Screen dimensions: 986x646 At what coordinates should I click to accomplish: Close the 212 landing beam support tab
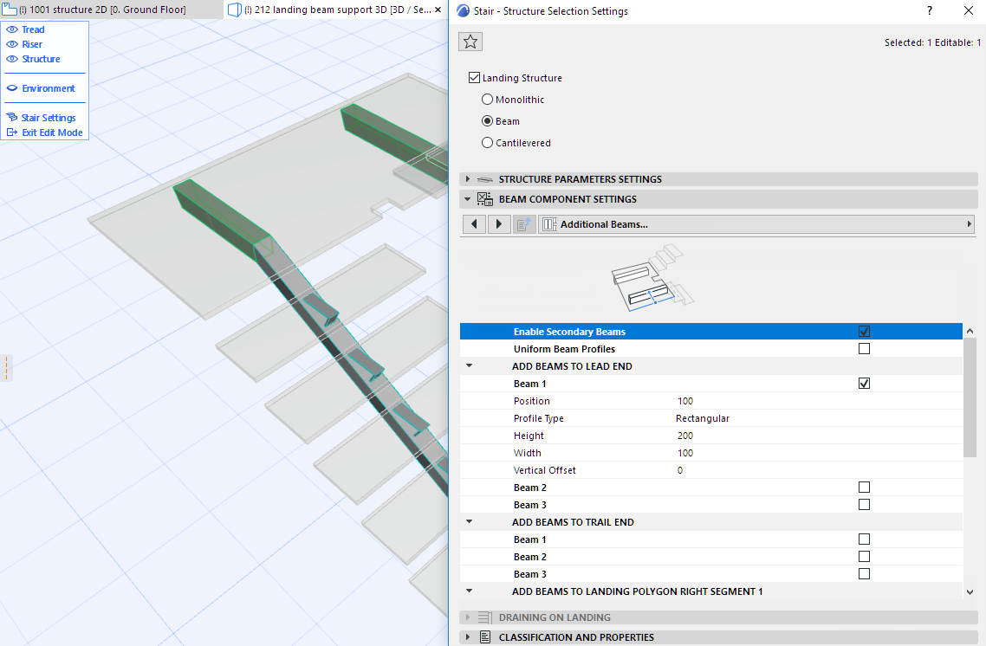[438, 10]
